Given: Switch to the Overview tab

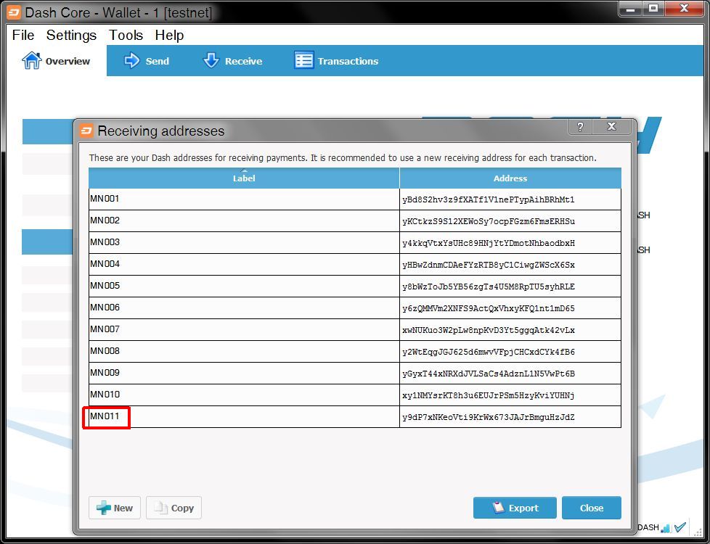Looking at the screenshot, I should 56,61.
